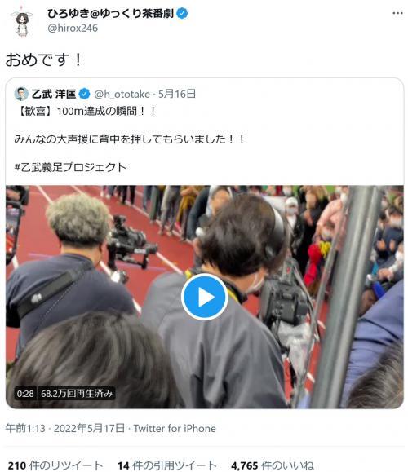The height and width of the screenshot is (472, 408).
Task: Click the blue verified badge beside ひろゆき
Action: point(182,13)
